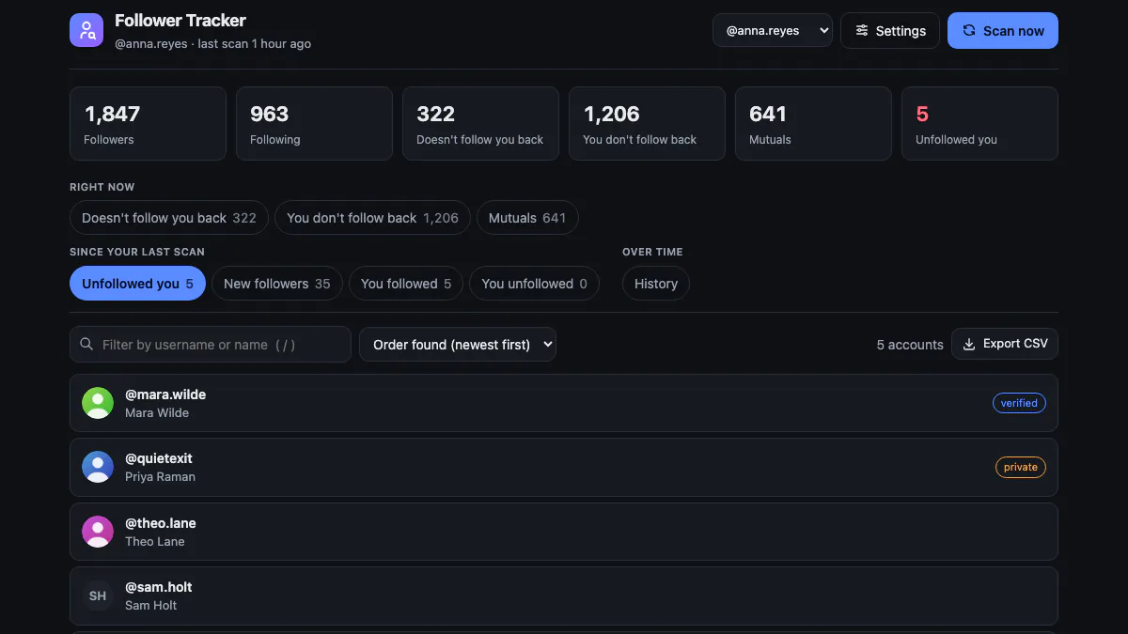Viewport: 1128px width, 634px height.
Task: Open Settings
Action: coord(890,30)
